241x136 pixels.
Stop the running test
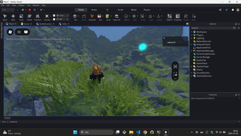pos(30,10)
